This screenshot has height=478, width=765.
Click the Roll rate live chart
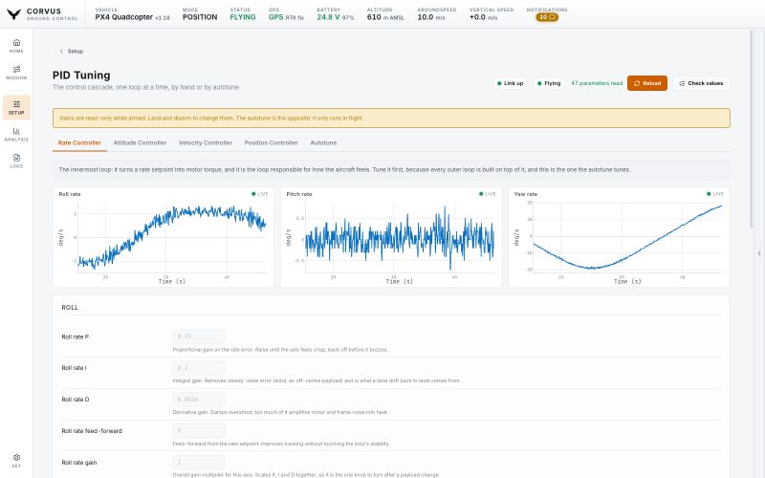click(164, 237)
